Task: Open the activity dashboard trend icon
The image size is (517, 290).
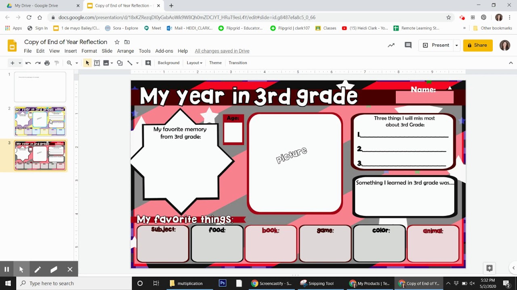Action: pyautogui.click(x=391, y=45)
